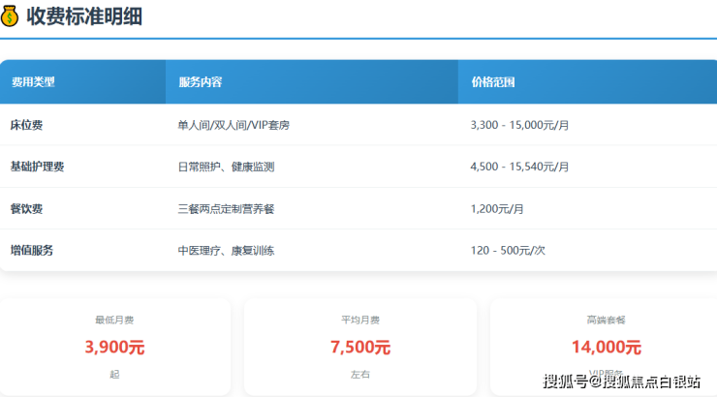Select the 服务内容 column header
Screen dimensions: 717x397
pyautogui.click(x=201, y=82)
